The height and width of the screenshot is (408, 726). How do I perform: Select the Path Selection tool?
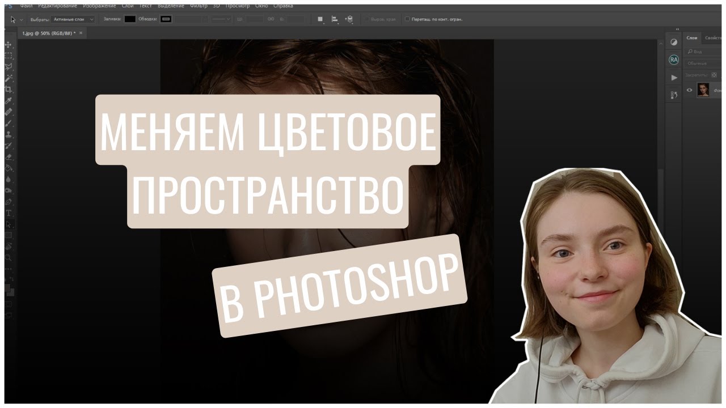8,224
